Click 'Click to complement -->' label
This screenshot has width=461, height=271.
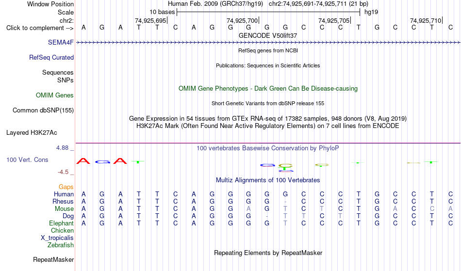coord(40,28)
